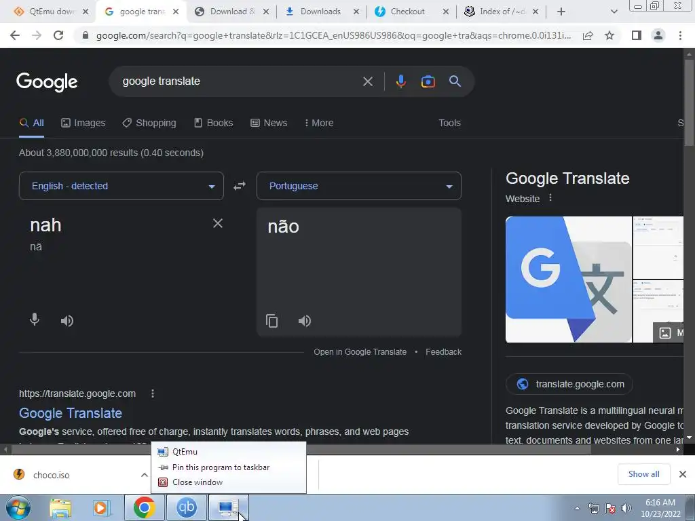This screenshot has height=521, width=695.
Task: Click the volume icon in system tray
Action: click(626, 508)
